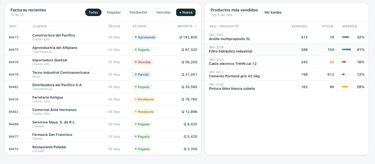Open invoice 04474 document number
Viewport: 375px width, 164px height.
[13, 149]
